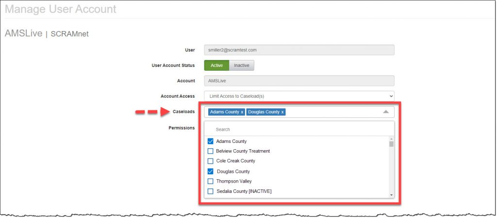The image size is (497, 218).
Task: Click the caseload Search field
Action: (x=299, y=129)
